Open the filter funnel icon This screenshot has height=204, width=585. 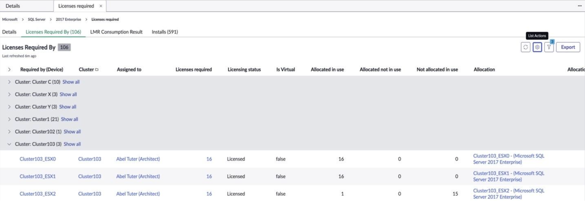click(549, 47)
